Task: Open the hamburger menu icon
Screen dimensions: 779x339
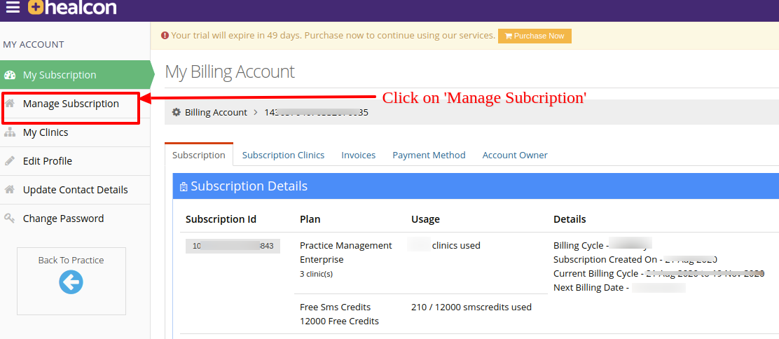Action: click(13, 7)
